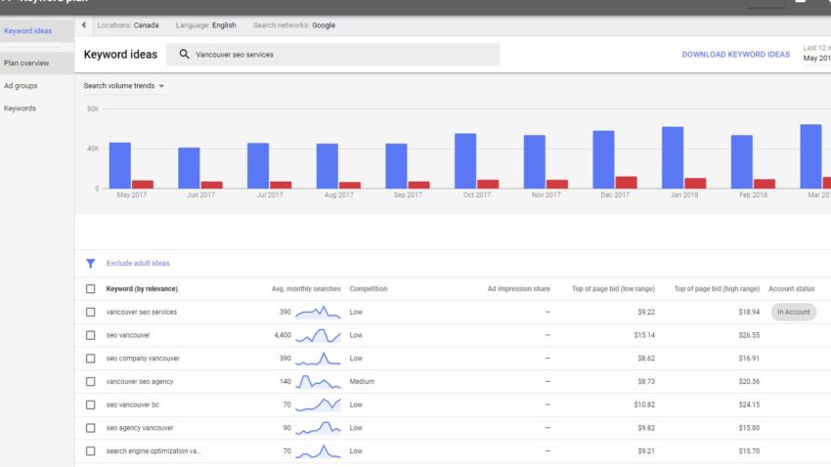Sort by Keyword (by relevance) header

click(x=142, y=288)
